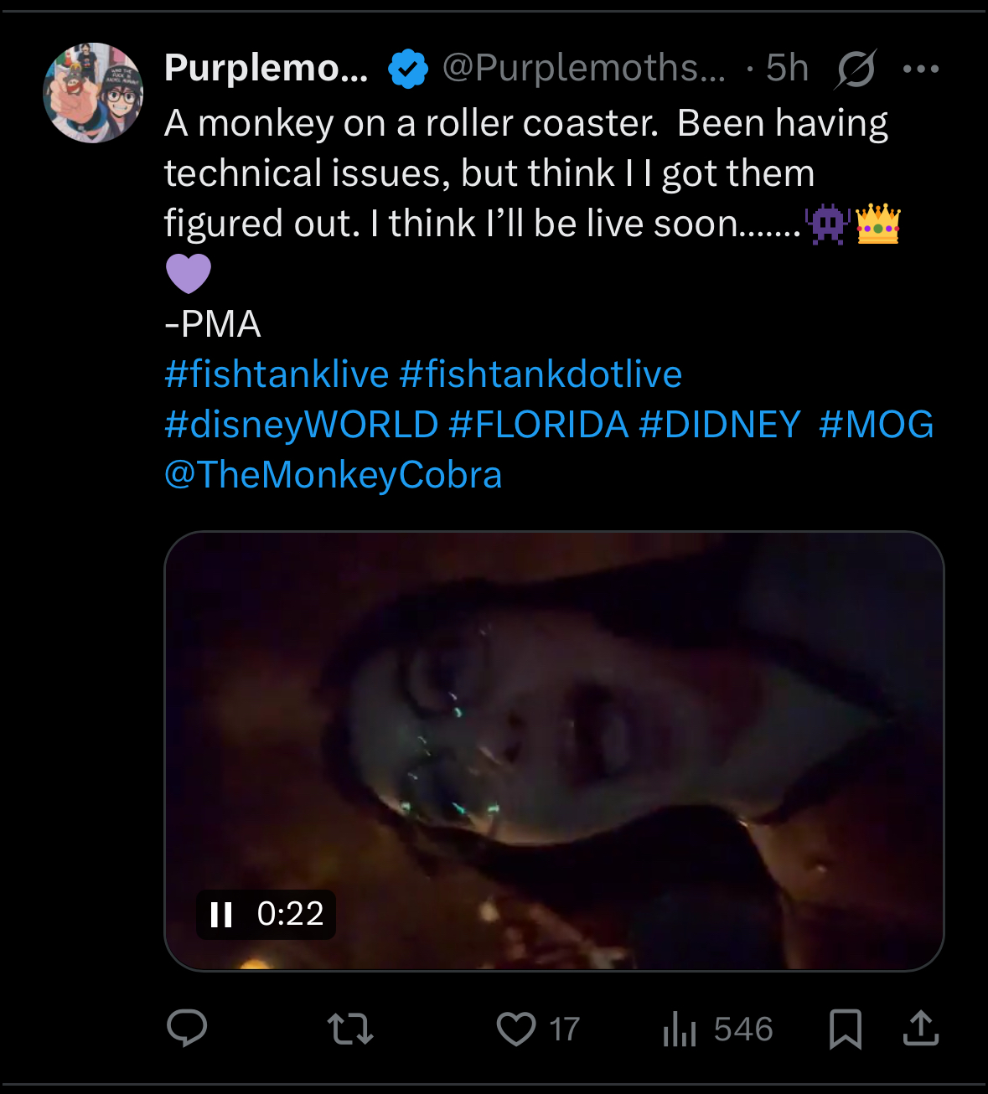Open the #disneyWORLD hashtag
The height and width of the screenshot is (1094, 988).
pos(302,425)
